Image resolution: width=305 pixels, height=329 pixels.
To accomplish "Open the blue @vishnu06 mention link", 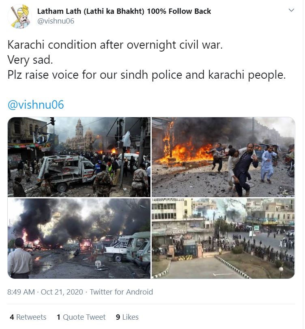I will 36,105.
